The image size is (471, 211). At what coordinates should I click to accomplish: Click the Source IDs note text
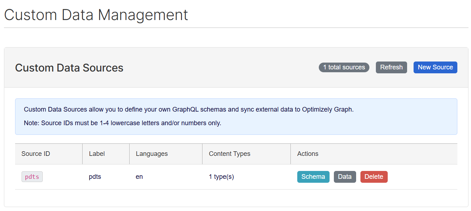122,123
